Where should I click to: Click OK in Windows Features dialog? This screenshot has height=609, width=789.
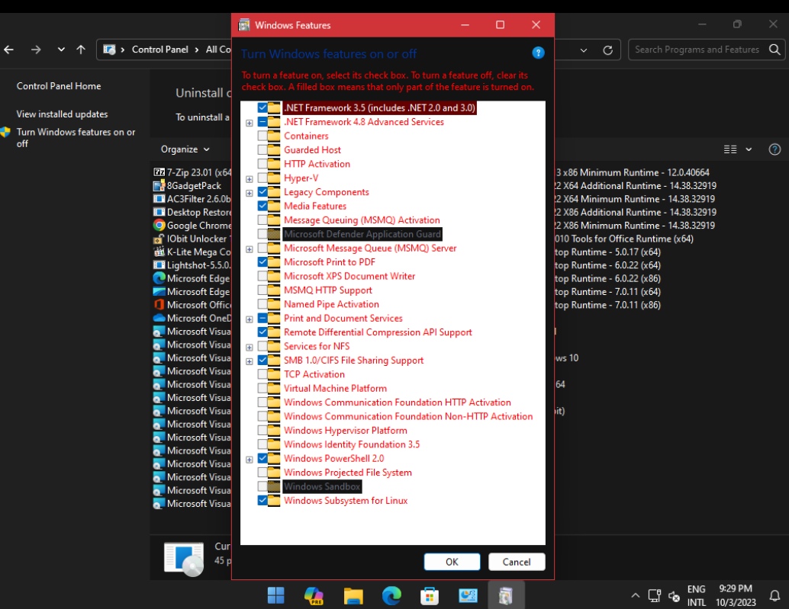pos(452,562)
